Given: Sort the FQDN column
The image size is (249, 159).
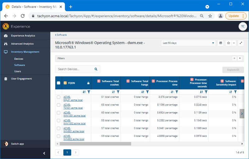Looking at the screenshot, I should tap(84, 92).
